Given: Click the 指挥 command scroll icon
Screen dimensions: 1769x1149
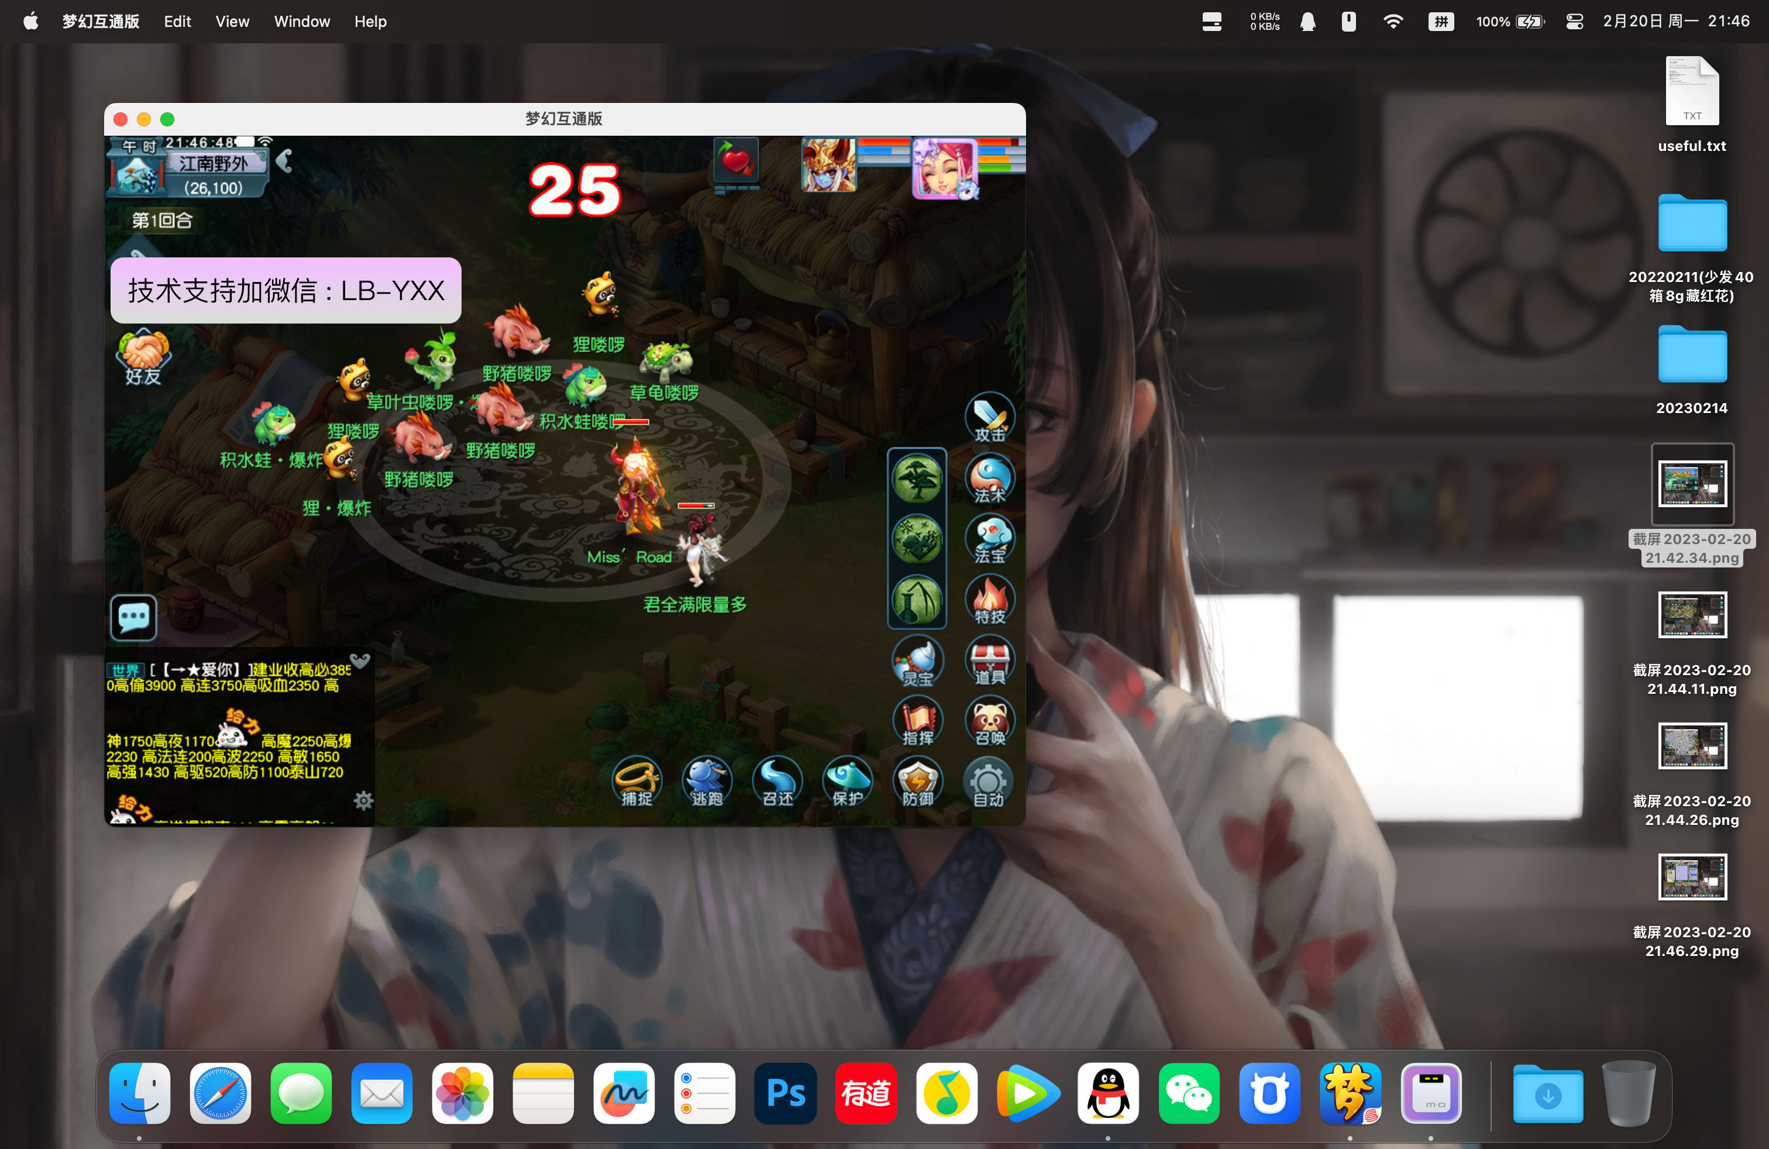Looking at the screenshot, I should tap(917, 720).
